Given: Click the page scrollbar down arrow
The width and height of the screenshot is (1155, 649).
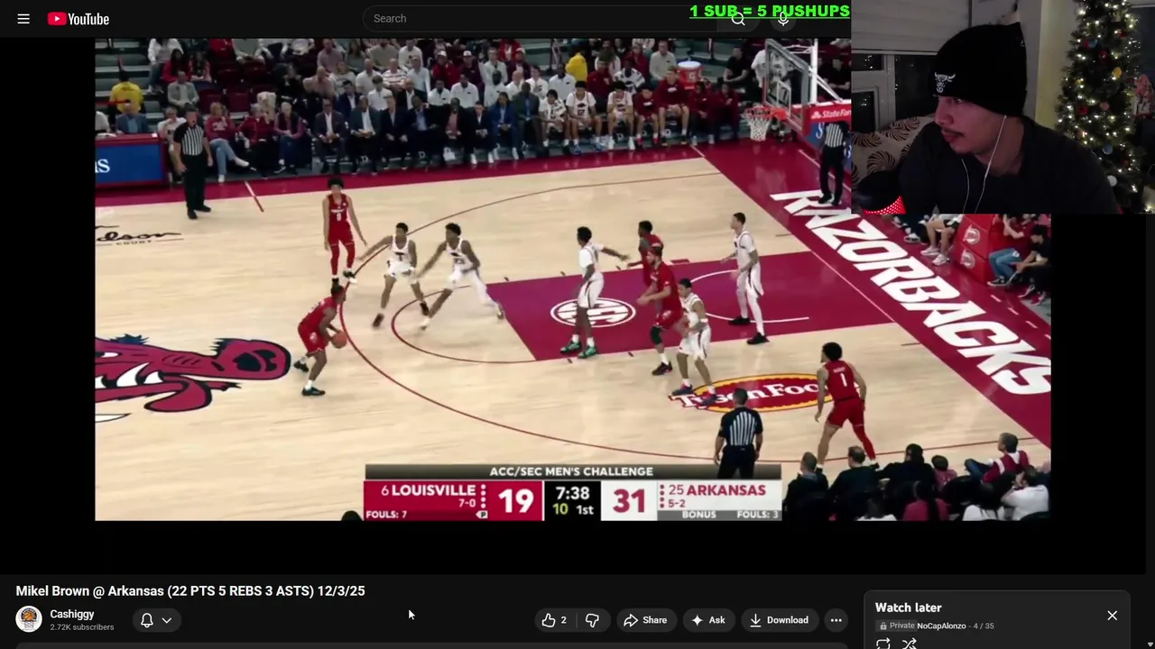Looking at the screenshot, I should (1149, 643).
